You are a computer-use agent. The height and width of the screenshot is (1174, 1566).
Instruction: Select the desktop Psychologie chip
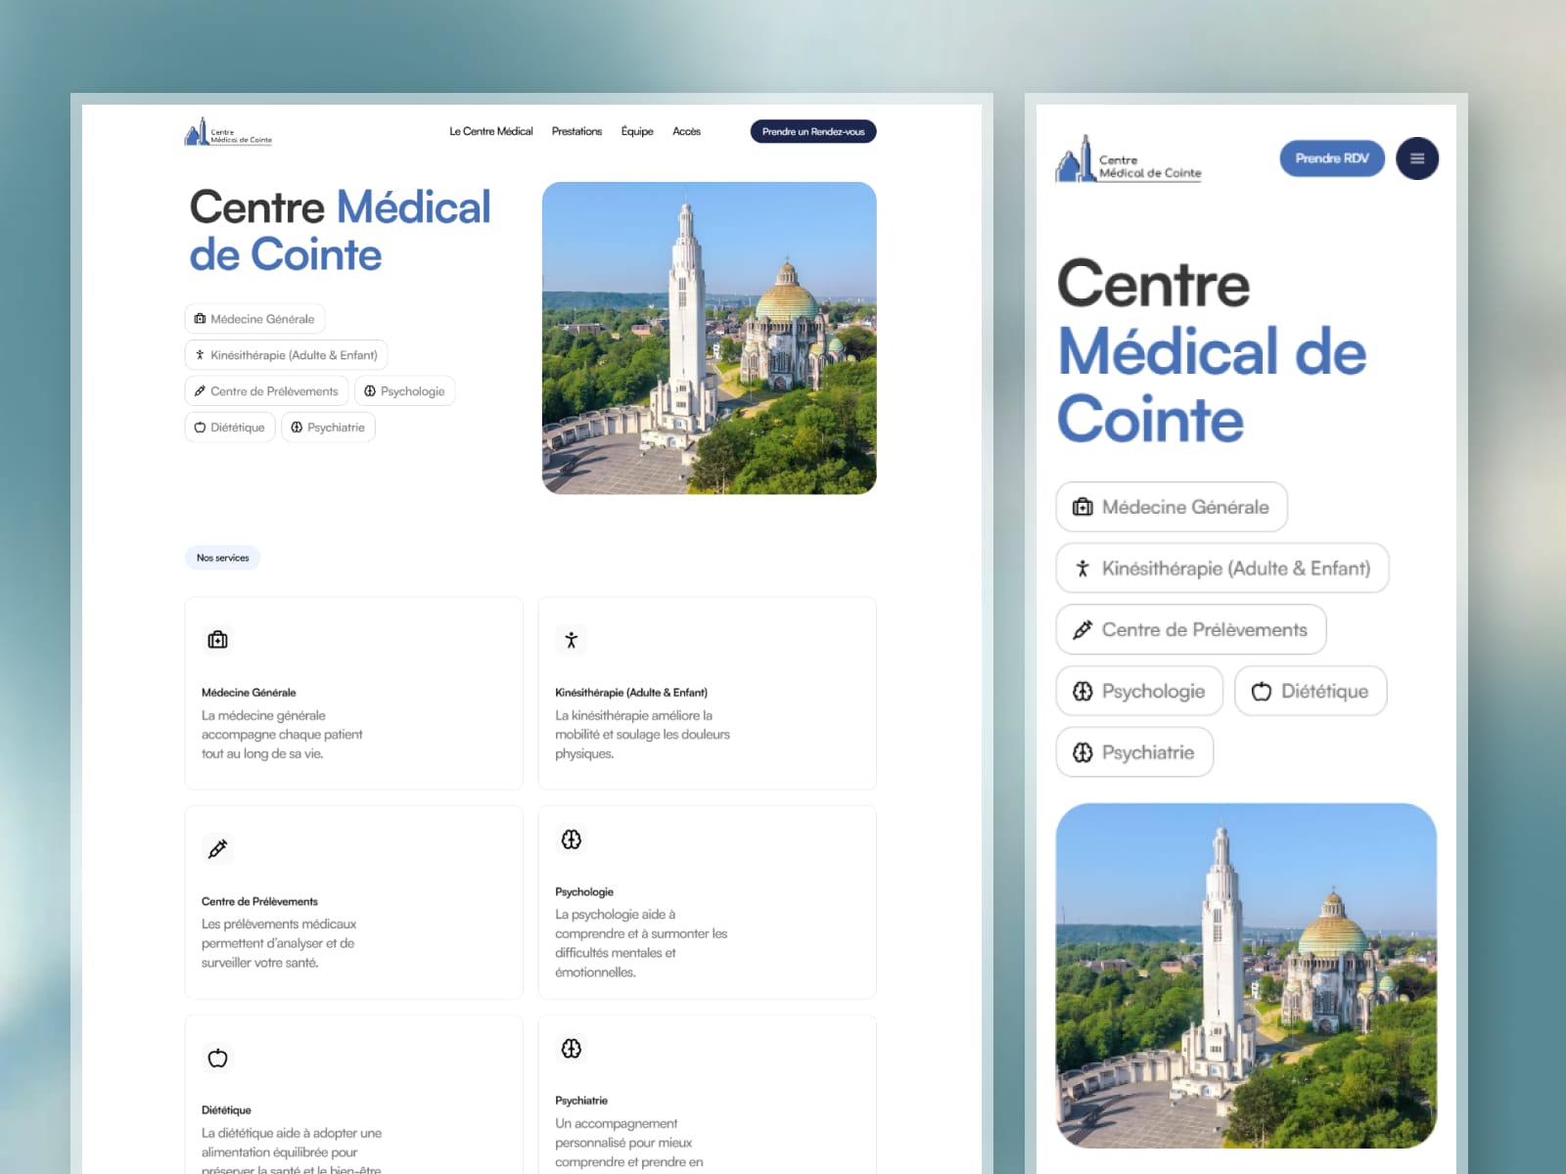[x=404, y=391]
